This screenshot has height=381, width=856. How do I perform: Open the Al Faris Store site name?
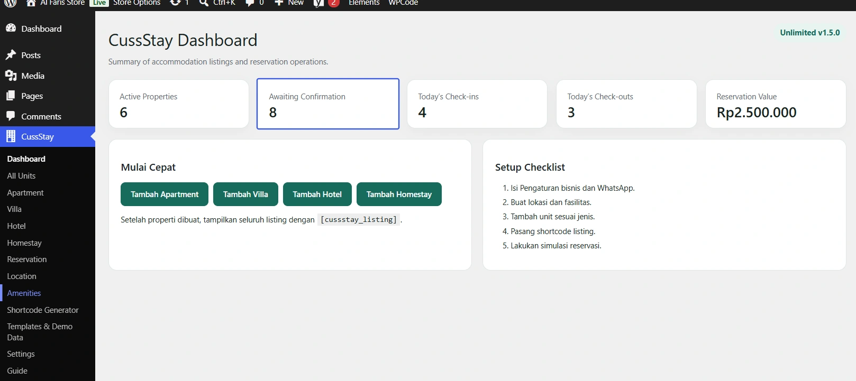tap(62, 3)
